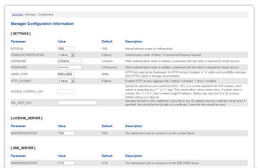Screen dimensions: 258x168
Task: Click the INTERVAL value input field
Action: (66, 49)
